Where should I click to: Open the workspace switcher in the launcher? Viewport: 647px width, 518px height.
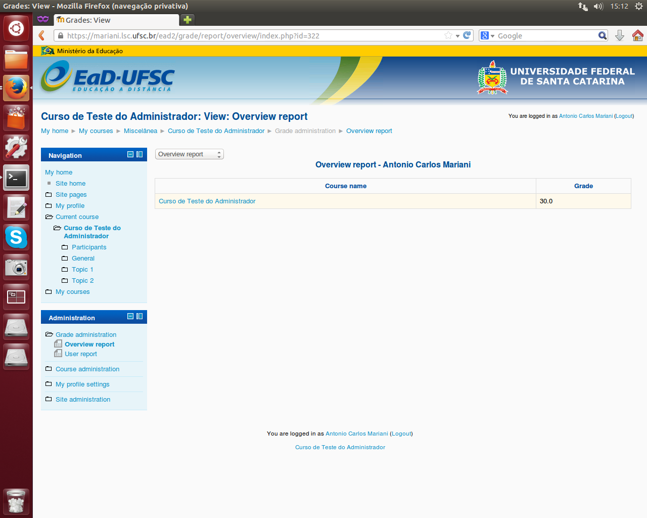click(16, 297)
